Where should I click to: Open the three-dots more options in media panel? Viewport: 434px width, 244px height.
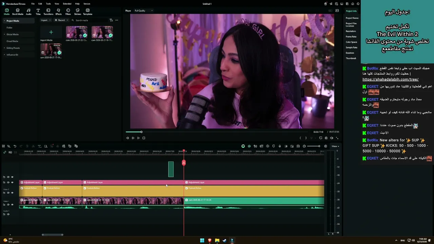click(x=117, y=20)
